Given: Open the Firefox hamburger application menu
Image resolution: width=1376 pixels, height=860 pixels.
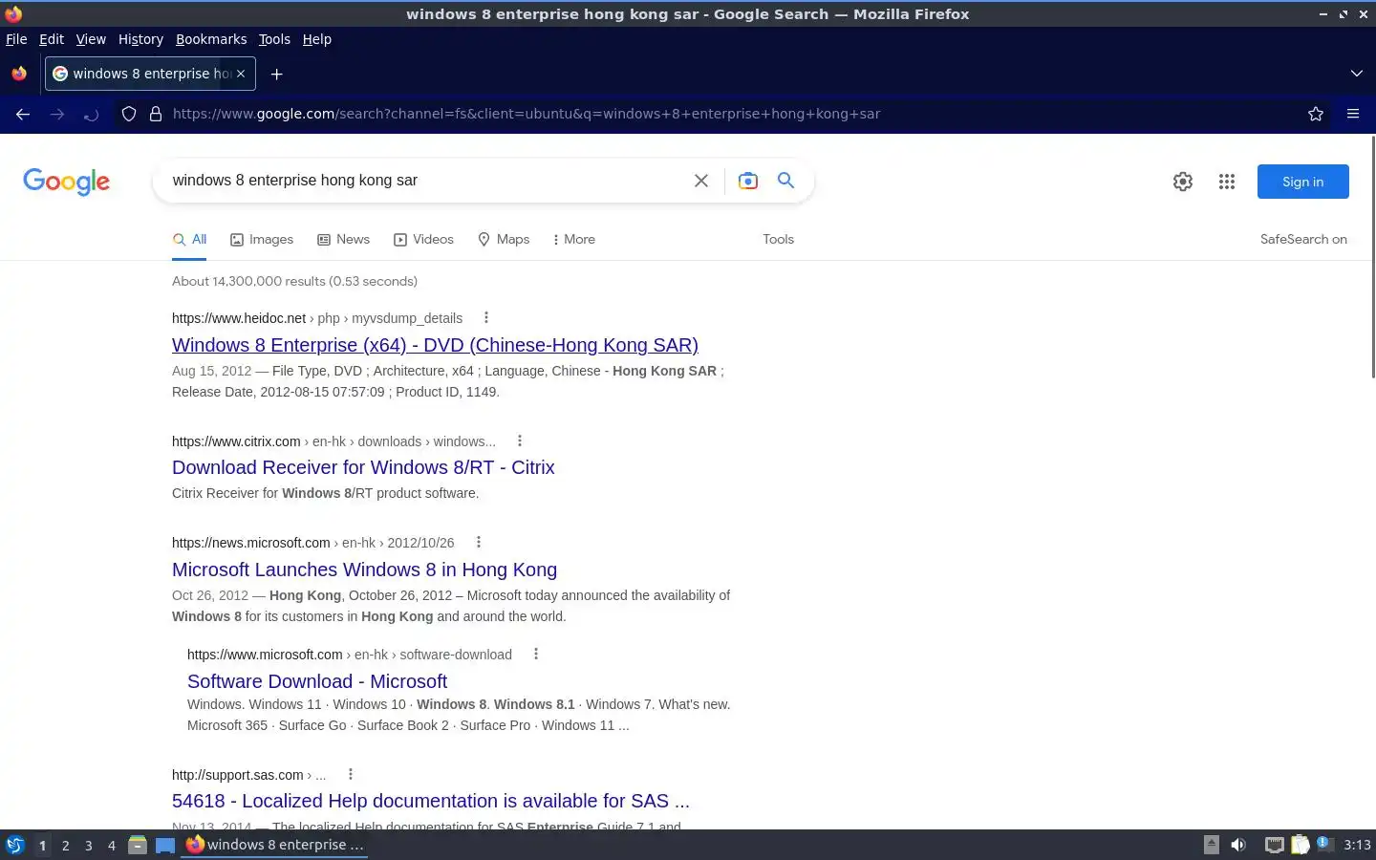Looking at the screenshot, I should tap(1353, 114).
